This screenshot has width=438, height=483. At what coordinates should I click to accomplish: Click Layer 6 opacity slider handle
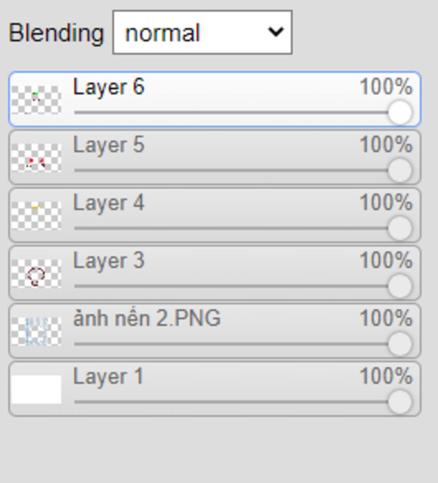click(400, 112)
